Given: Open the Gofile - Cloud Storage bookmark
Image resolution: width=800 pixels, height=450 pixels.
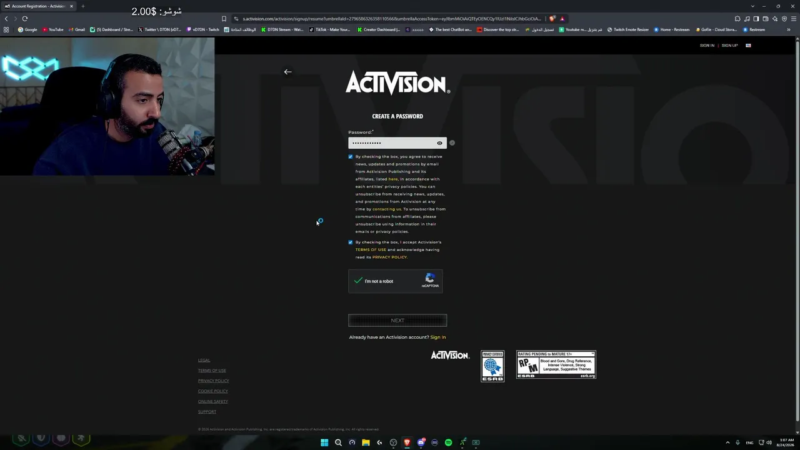Looking at the screenshot, I should (716, 29).
